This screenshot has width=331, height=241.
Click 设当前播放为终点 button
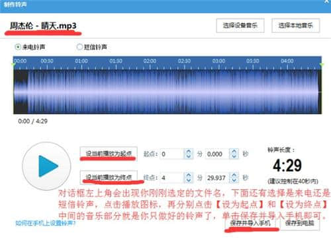pyautogui.click(x=109, y=177)
